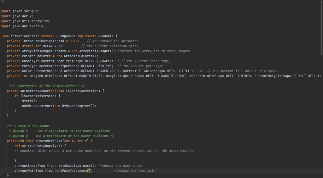Click 'Constructor of the AnimationPanel' comment
This screenshot has width=323, height=178.
point(48,86)
